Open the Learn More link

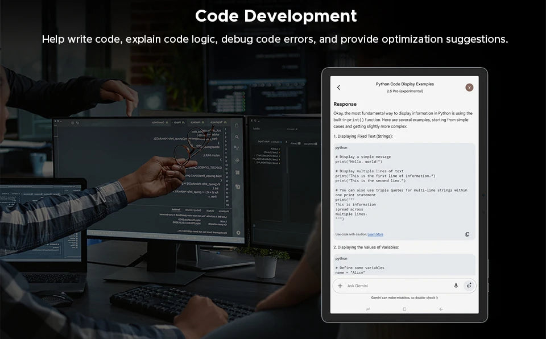(375, 234)
